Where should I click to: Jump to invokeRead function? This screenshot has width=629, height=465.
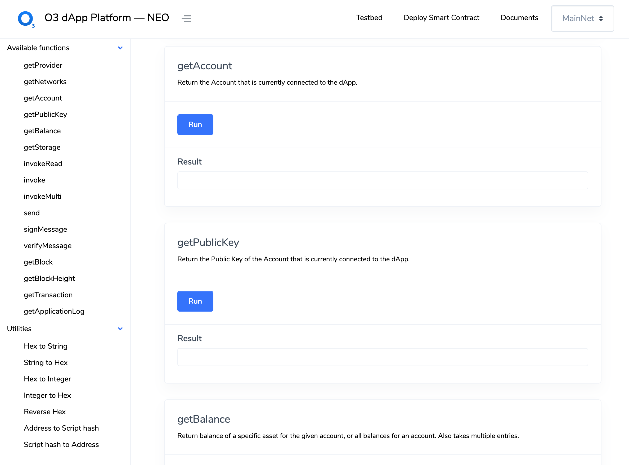pos(43,163)
